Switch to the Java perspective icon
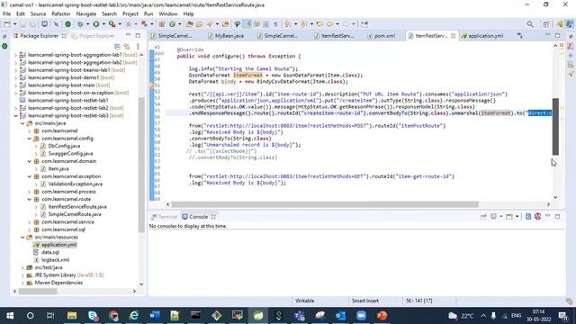 pyautogui.click(x=560, y=24)
